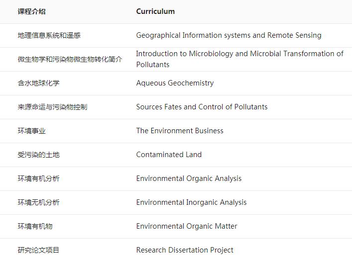Click the Curriculum column header
Screen dimensions: 352x262
[155, 11]
